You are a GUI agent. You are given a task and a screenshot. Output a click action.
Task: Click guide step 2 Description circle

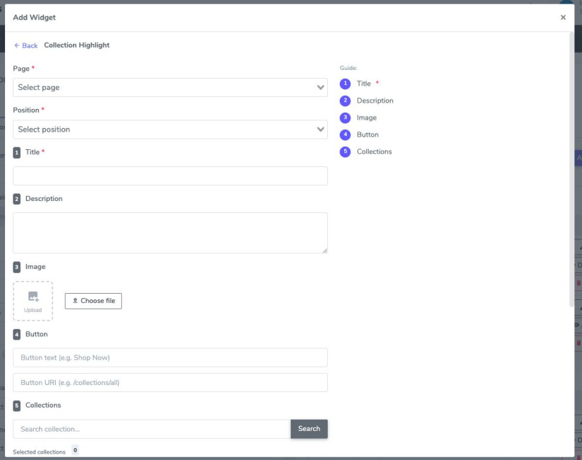(346, 100)
